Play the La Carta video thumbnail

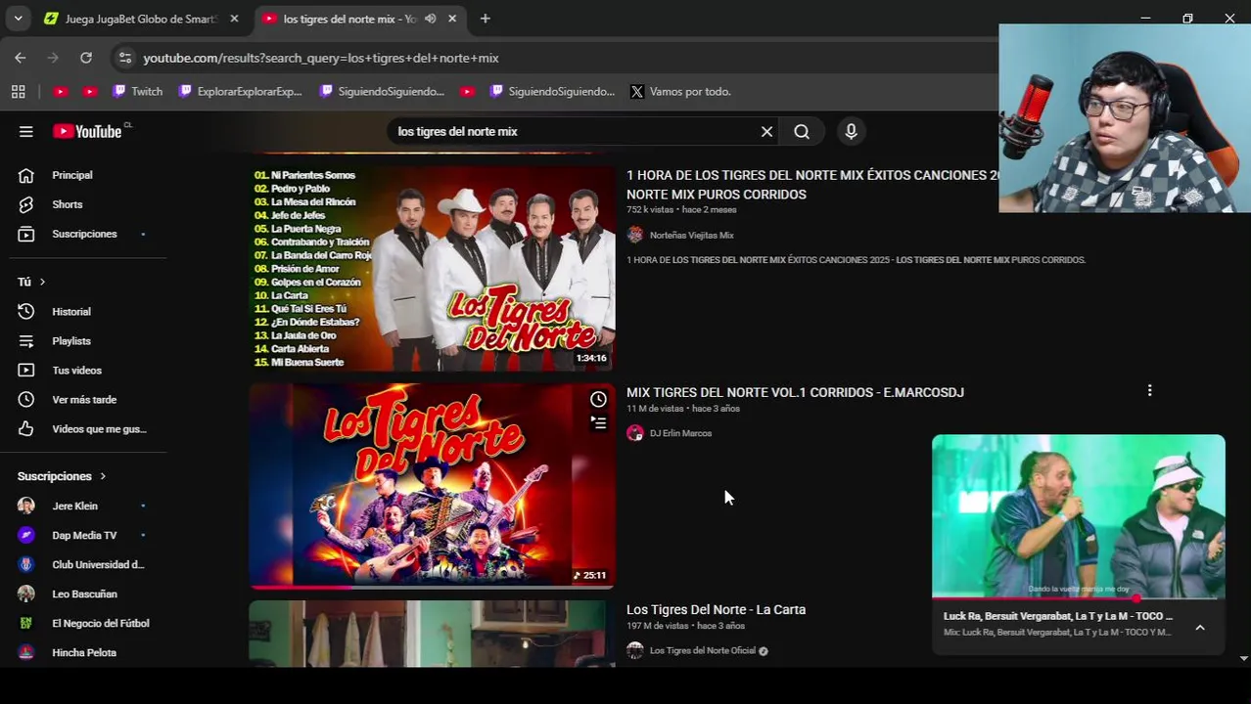point(432,634)
